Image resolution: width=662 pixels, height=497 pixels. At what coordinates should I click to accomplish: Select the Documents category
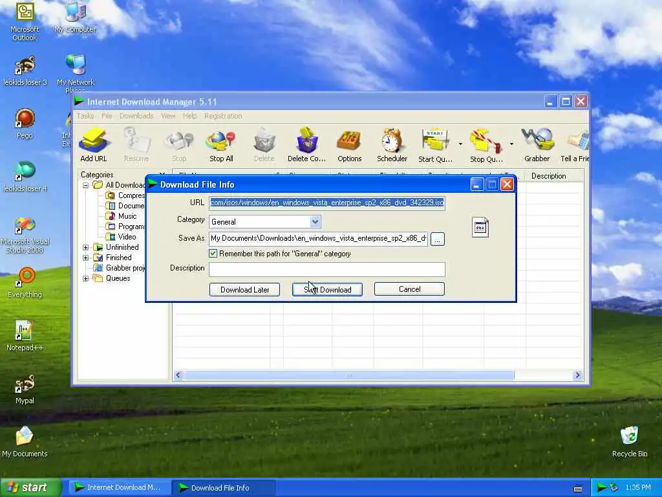125,206
